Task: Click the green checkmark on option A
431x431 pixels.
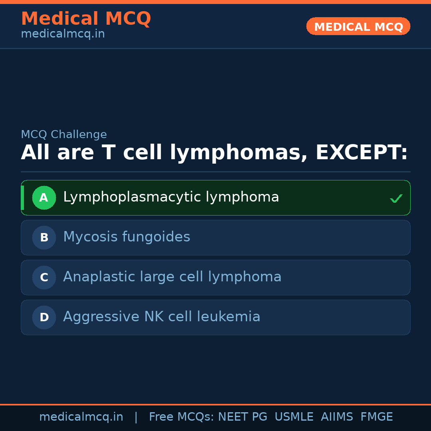Action: tap(396, 198)
